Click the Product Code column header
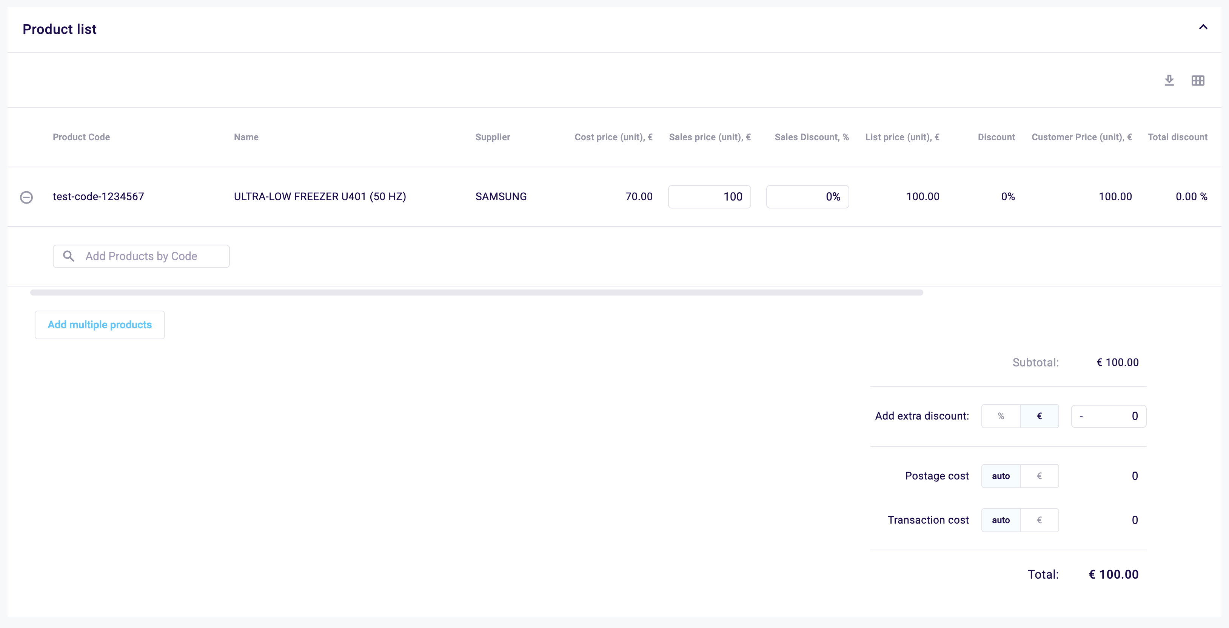The image size is (1229, 628). coord(81,137)
